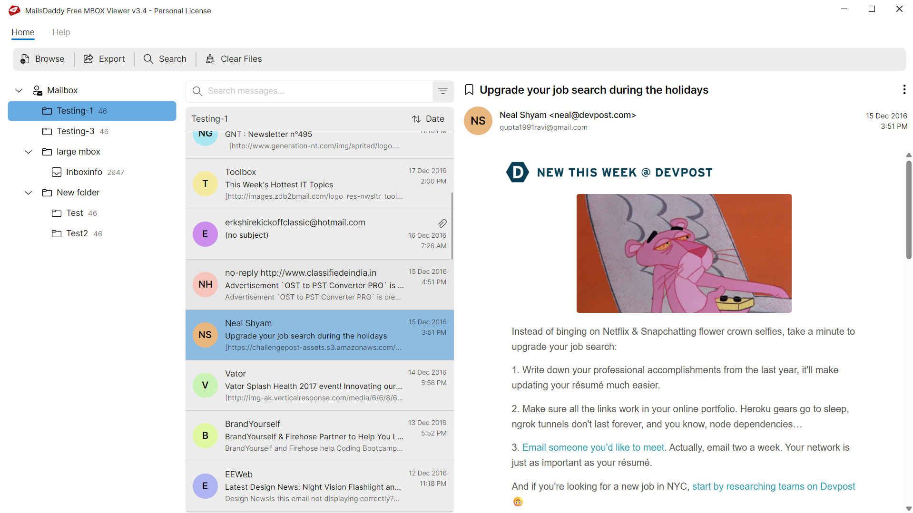Click Clear Files in the toolbar

coord(234,59)
